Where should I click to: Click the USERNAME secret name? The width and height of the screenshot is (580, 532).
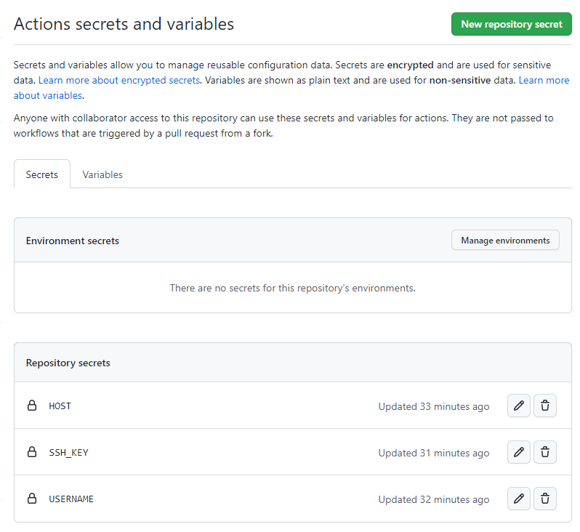71,499
